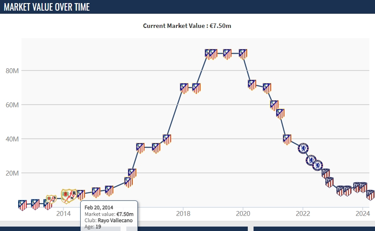Viewport: 375px width, 231px height.
Task: Select the Atlético crest directly after highlighted Rayo crest
Action: [81, 194]
